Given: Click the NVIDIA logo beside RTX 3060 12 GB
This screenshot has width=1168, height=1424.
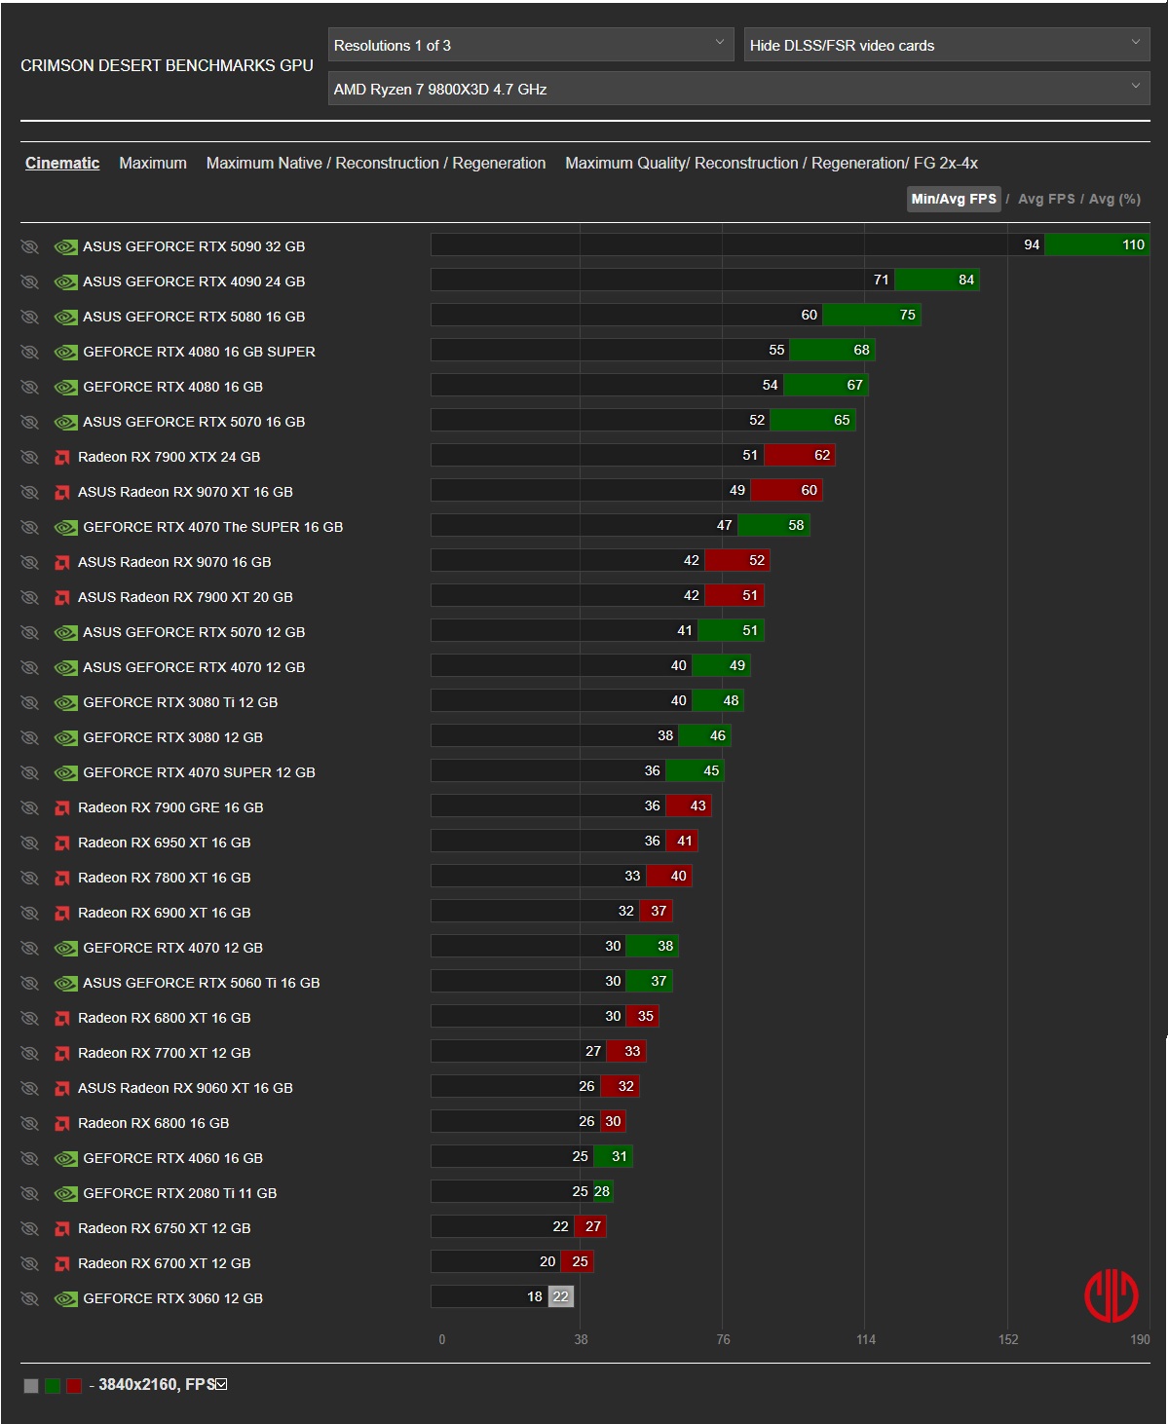Looking at the screenshot, I should click(65, 1299).
